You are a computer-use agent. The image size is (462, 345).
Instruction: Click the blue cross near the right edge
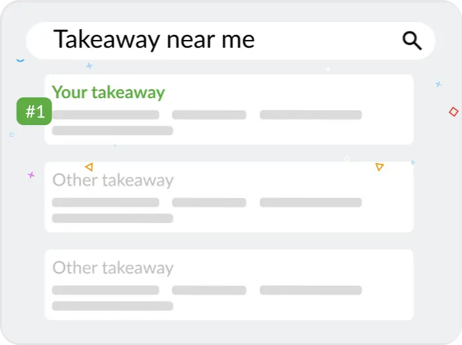tap(438, 84)
